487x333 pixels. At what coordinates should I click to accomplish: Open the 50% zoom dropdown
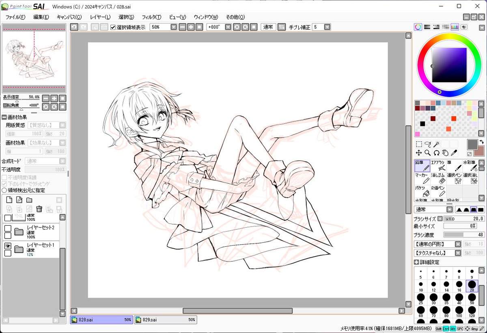174,27
